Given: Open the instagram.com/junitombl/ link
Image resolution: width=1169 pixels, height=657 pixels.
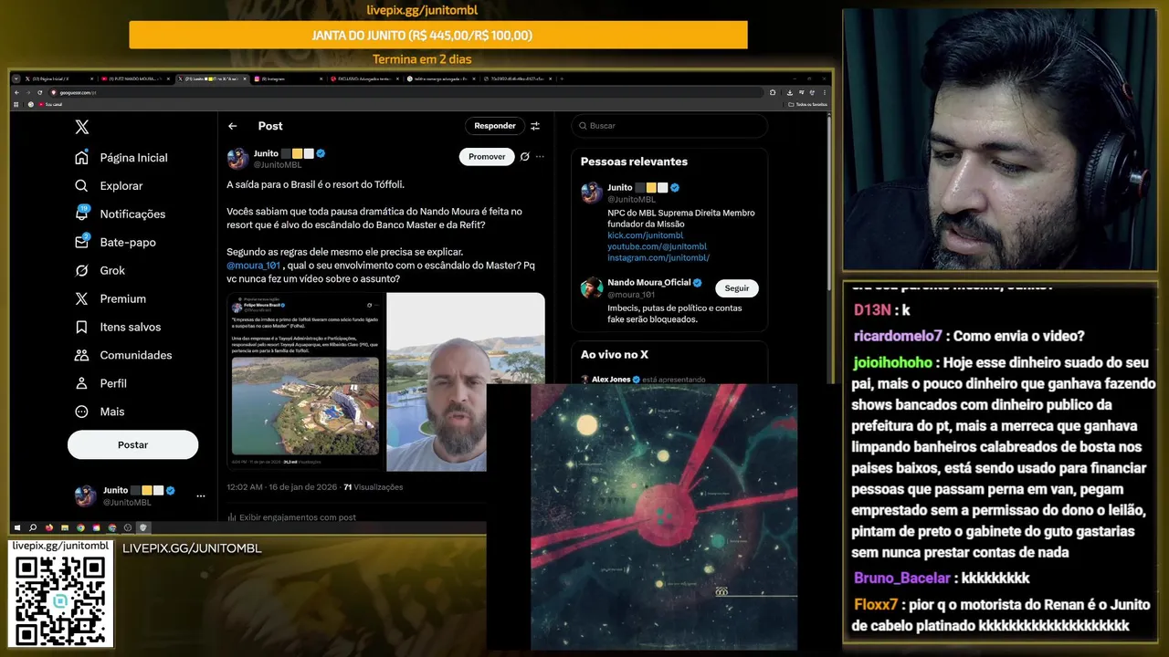Looking at the screenshot, I should point(658,258).
